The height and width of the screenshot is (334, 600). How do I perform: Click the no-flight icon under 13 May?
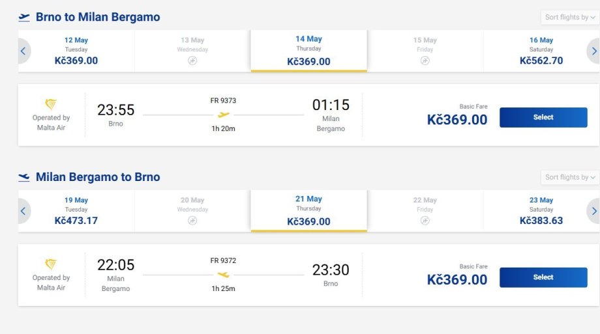click(x=192, y=61)
